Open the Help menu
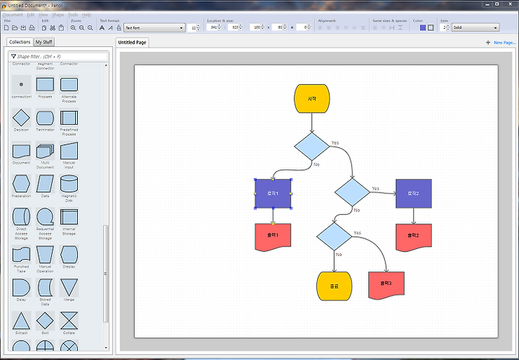The height and width of the screenshot is (360, 519). pyautogui.click(x=86, y=15)
